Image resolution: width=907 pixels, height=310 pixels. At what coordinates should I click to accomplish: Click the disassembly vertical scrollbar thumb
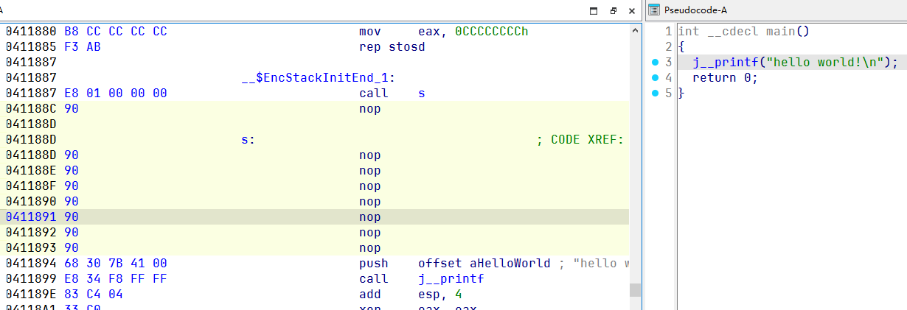click(635, 289)
